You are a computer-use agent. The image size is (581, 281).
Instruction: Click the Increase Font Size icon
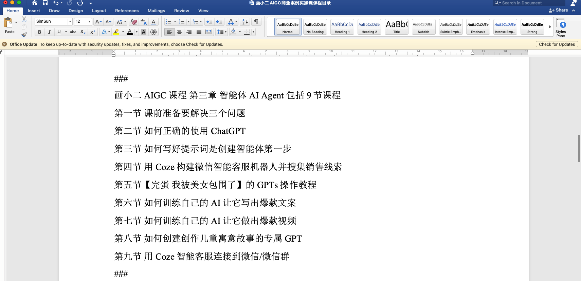pos(98,22)
